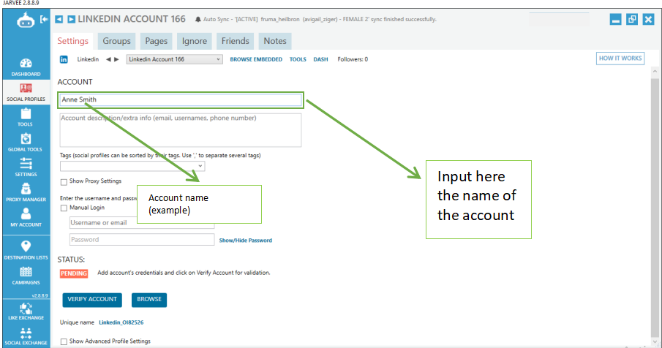
Task: Open Like Exchange in sidebar
Action: click(x=26, y=311)
